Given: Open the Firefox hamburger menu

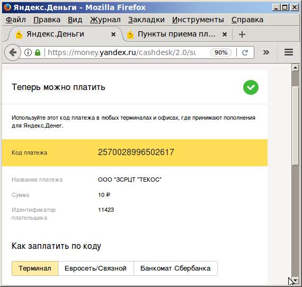Looking at the screenshot, I should pos(289,52).
